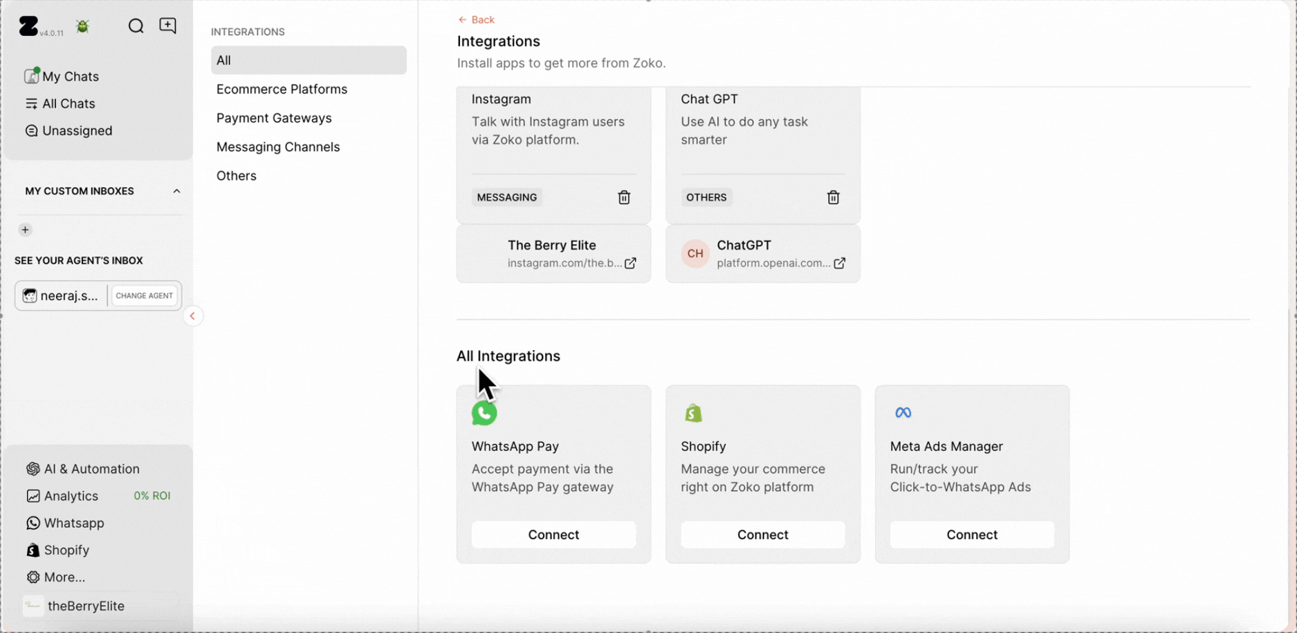Open Unassigned chats
Viewport: 1297px width, 633px height.
click(68, 131)
